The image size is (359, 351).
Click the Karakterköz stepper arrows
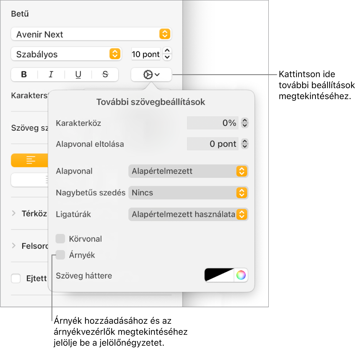(245, 123)
